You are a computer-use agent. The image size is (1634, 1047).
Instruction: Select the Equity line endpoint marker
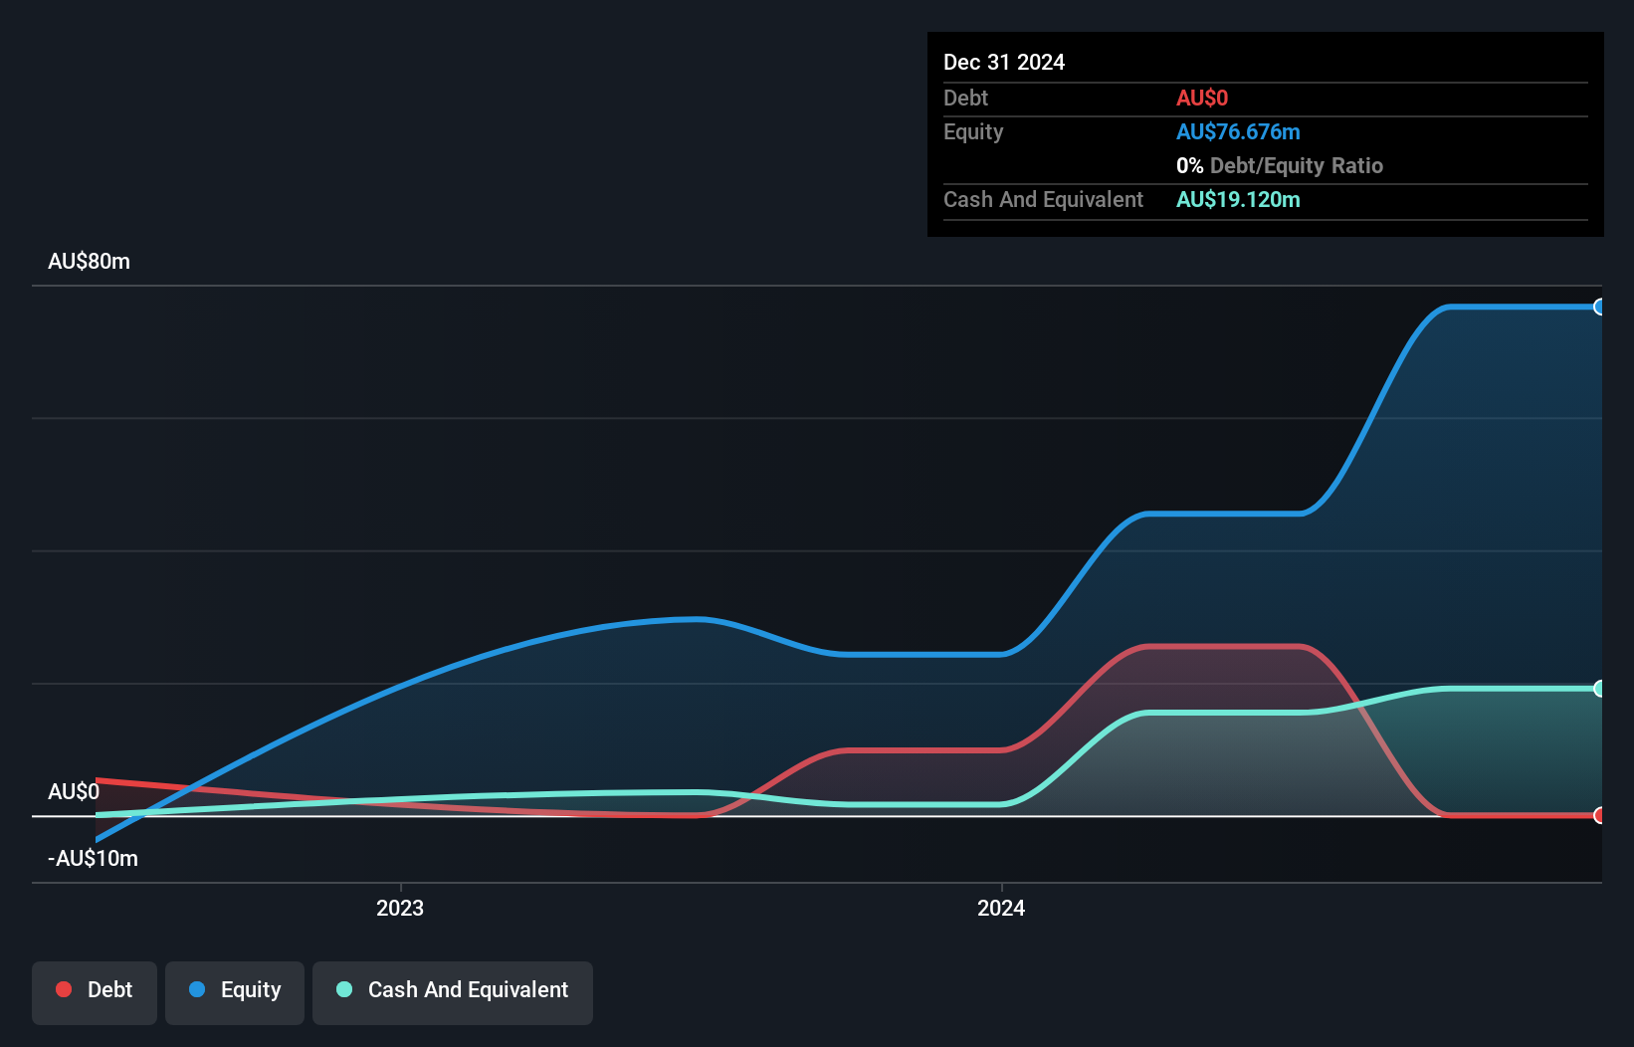tap(1600, 308)
